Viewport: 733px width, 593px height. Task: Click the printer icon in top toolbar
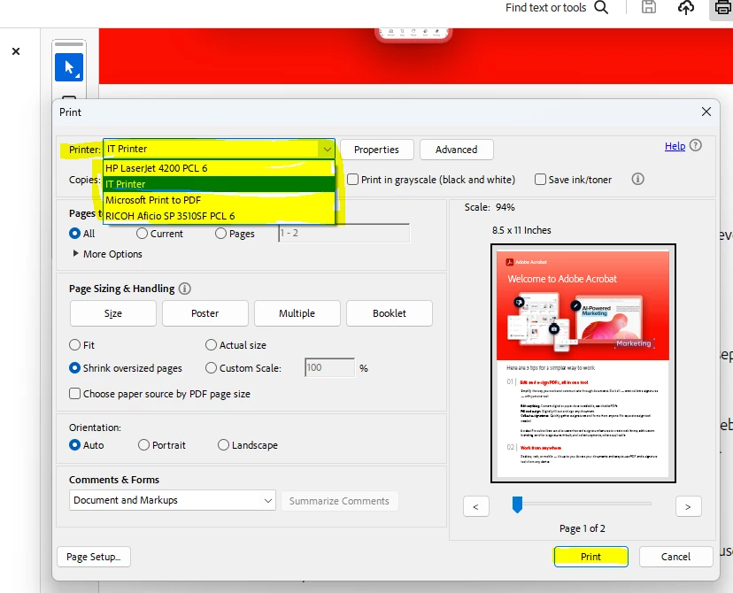pos(722,7)
